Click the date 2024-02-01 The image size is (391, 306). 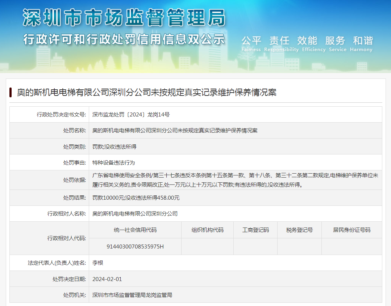[x=107, y=279]
